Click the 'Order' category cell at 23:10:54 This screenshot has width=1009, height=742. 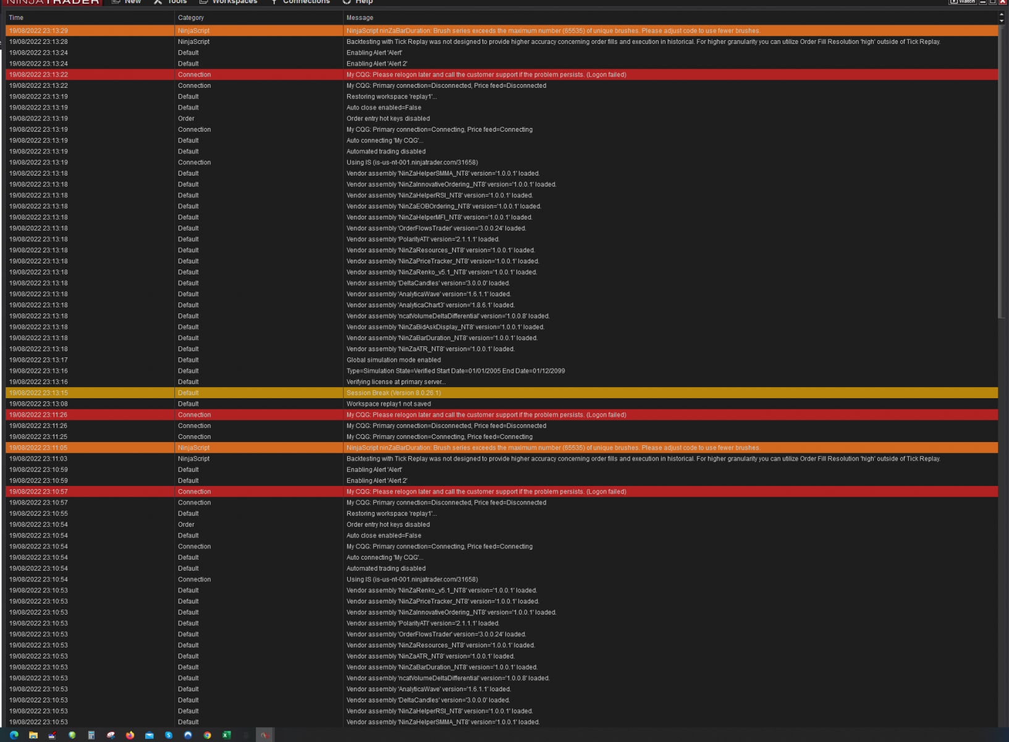tap(186, 525)
